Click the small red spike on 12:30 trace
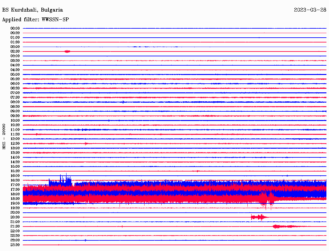329x251 pixels. coord(85,144)
